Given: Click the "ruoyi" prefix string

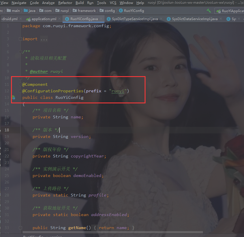Looking at the screenshot, I should (118, 91).
